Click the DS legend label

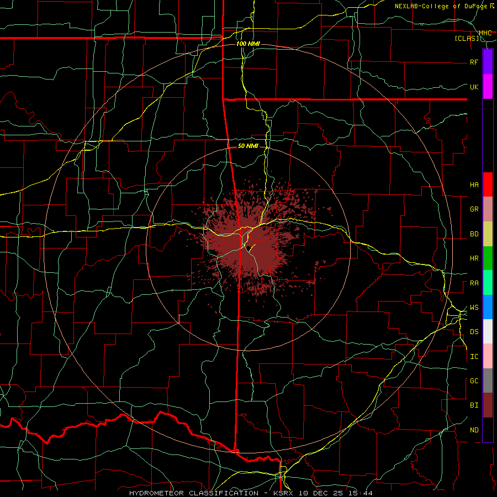point(474,332)
